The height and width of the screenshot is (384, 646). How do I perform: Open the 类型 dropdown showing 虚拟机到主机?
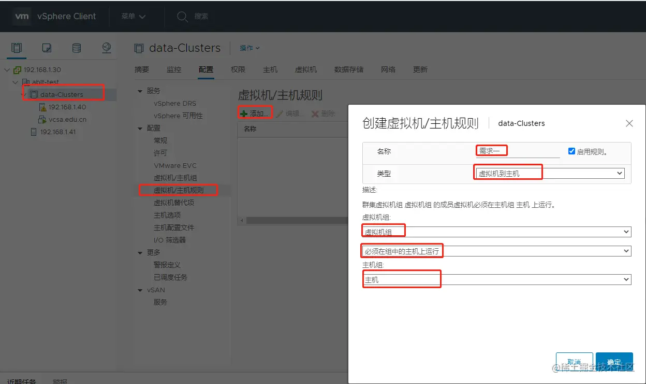[549, 174]
